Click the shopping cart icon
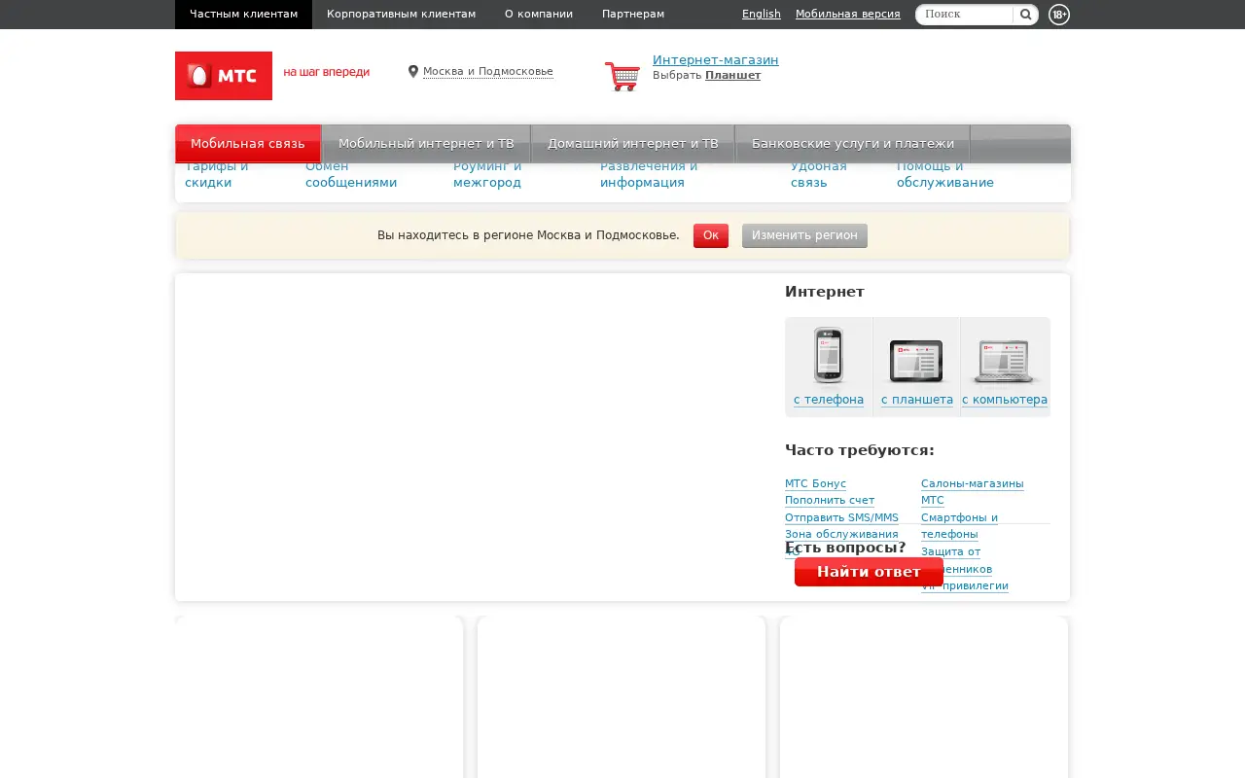The image size is (1245, 778). pyautogui.click(x=622, y=76)
